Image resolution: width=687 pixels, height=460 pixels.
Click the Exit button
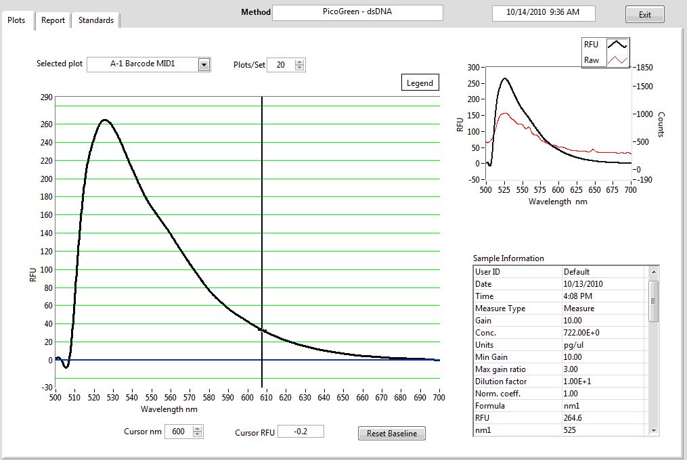[x=644, y=14]
